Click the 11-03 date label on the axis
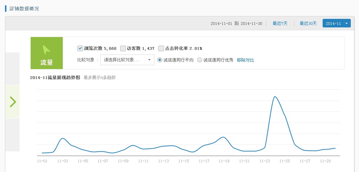359x172 pixels. pos(62,161)
